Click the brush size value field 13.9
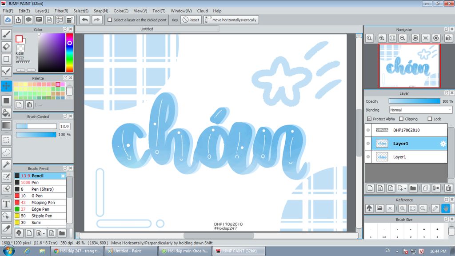This screenshot has width=455, height=256. 65,127
